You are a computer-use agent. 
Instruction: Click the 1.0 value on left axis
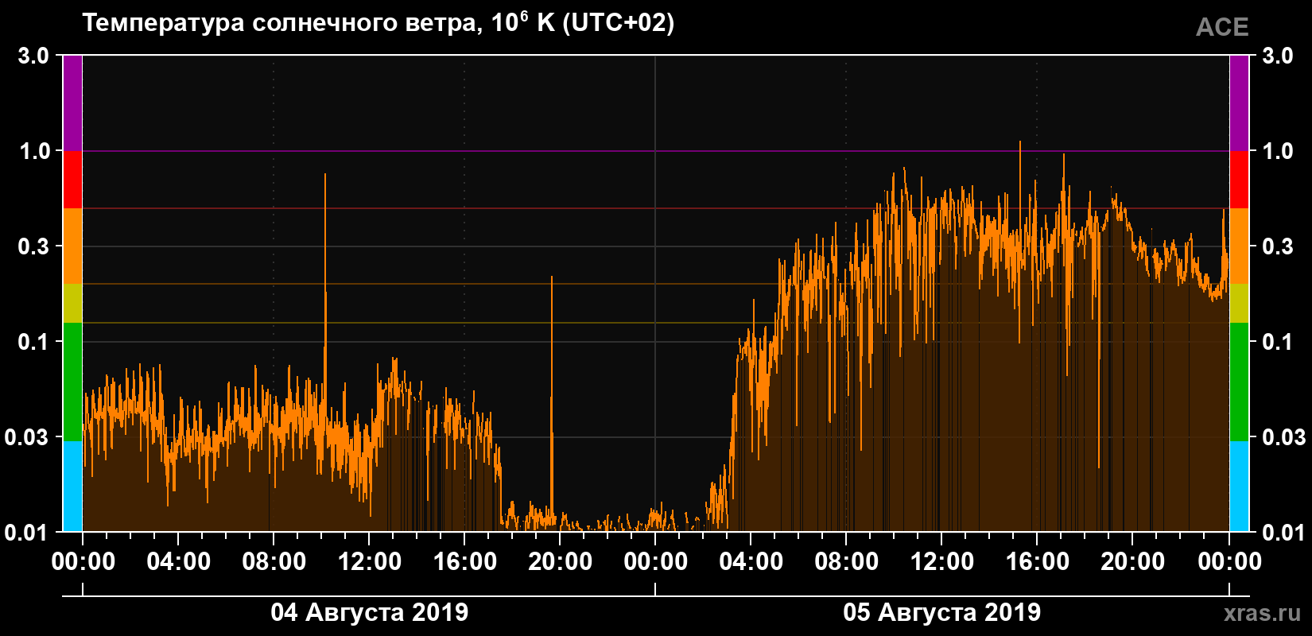(34, 151)
